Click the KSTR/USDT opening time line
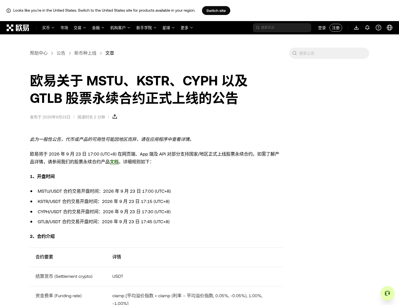The image size is (399, 305). [104, 201]
